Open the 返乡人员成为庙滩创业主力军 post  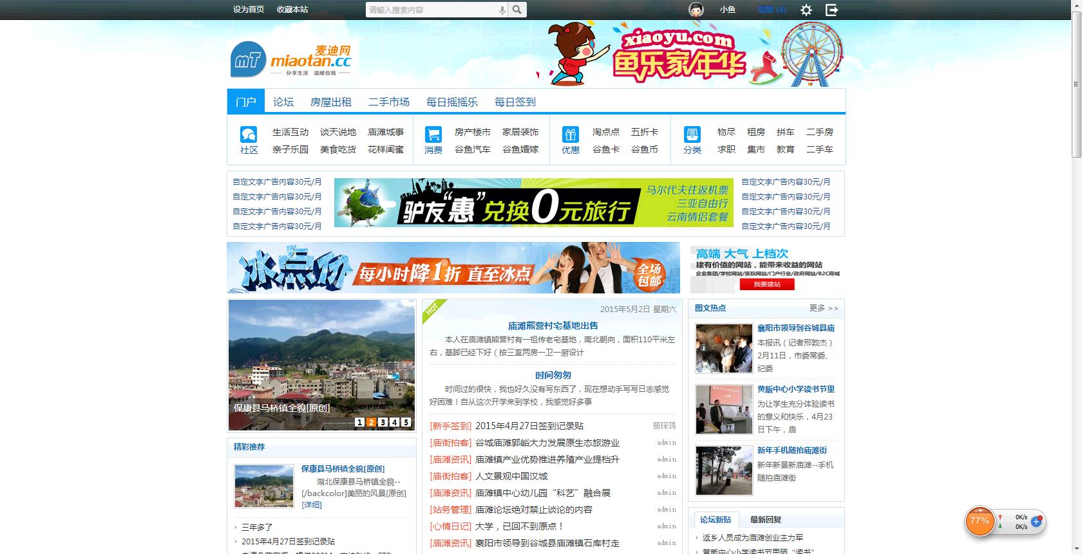pyautogui.click(x=753, y=537)
